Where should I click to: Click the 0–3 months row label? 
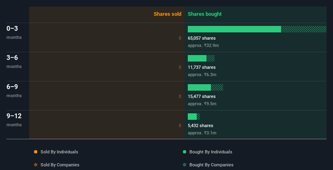click(14, 32)
